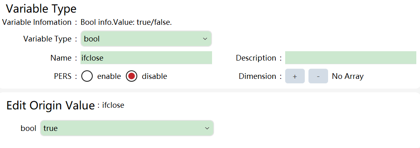The image size is (420, 148).
Task: Click the "No Array" dimension status text
Action: pos(348,76)
